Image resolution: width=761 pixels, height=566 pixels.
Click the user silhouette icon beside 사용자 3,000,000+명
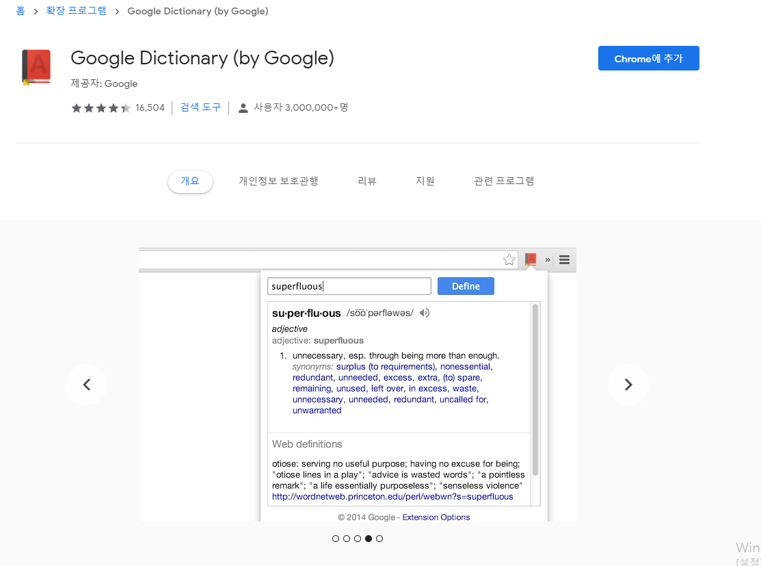coord(243,108)
